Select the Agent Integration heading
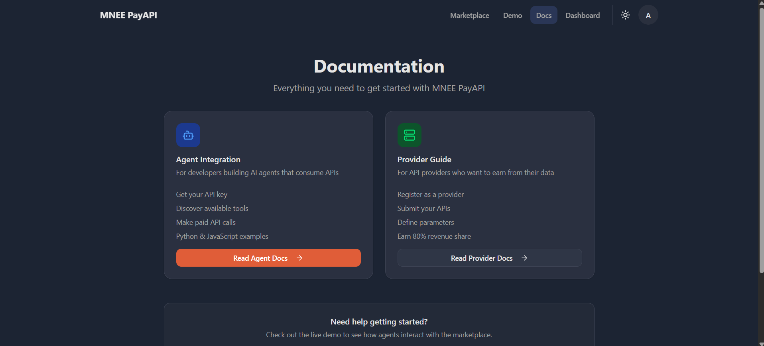The height and width of the screenshot is (346, 764). pos(208,159)
